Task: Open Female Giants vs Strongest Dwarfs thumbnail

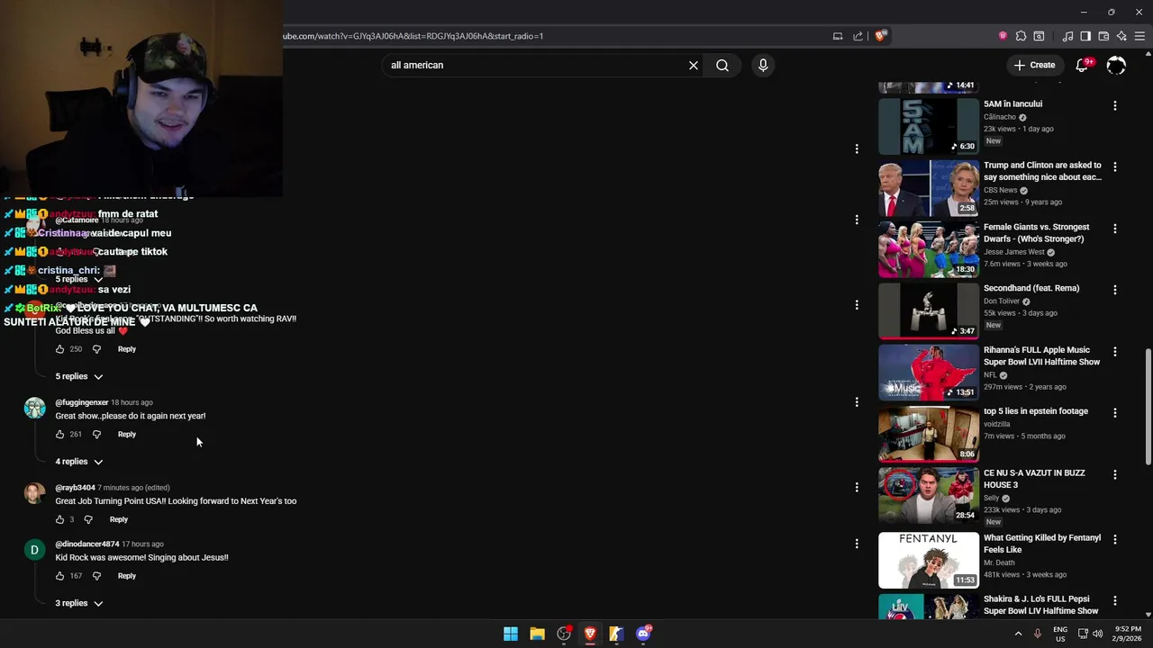Action: click(928, 249)
